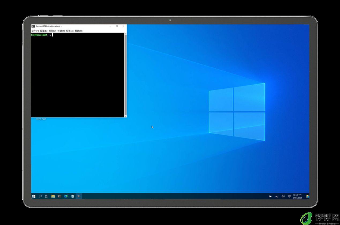
Task: Open the 帮助(H) menu in Terminal
Action: click(79, 31)
